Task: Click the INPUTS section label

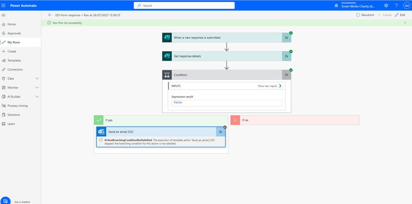Action: click(176, 86)
